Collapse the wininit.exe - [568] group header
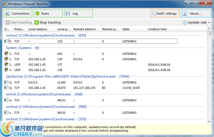Viewport: 214px width, 137px height. (44, 94)
